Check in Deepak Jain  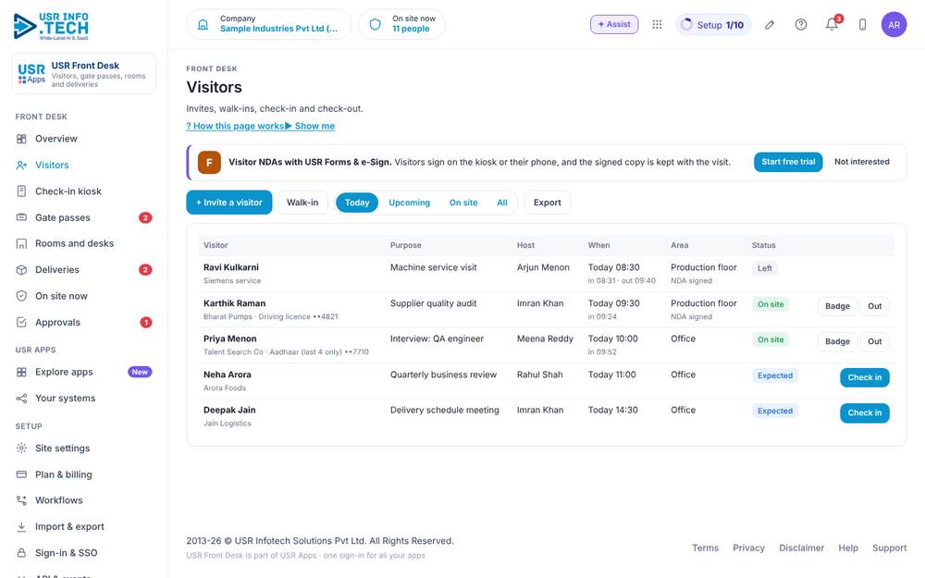pos(865,412)
